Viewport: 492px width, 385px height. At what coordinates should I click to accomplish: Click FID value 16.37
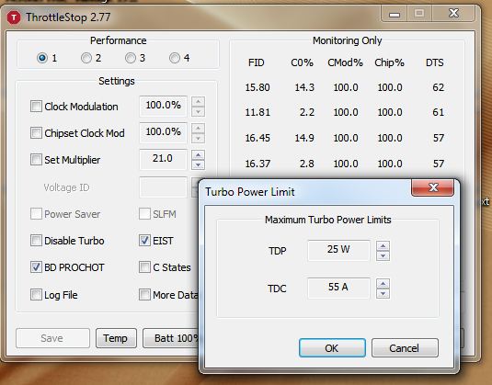click(x=257, y=164)
